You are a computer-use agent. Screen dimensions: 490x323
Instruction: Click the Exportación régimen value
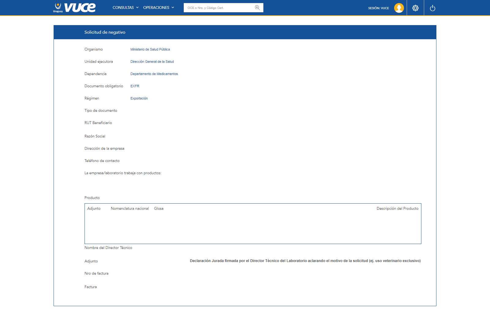139,98
